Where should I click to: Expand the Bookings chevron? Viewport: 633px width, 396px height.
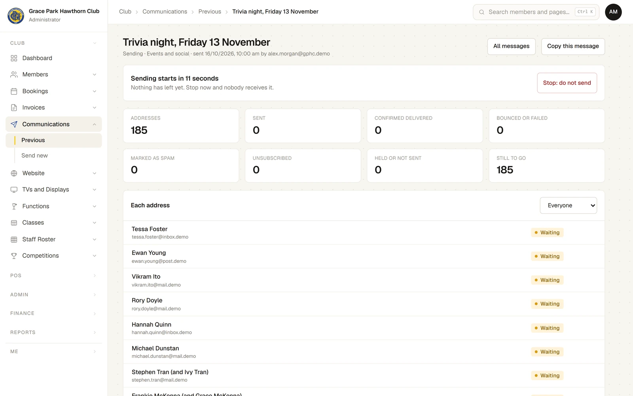coord(95,91)
